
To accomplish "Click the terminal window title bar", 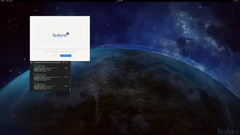I will tap(48, 63).
